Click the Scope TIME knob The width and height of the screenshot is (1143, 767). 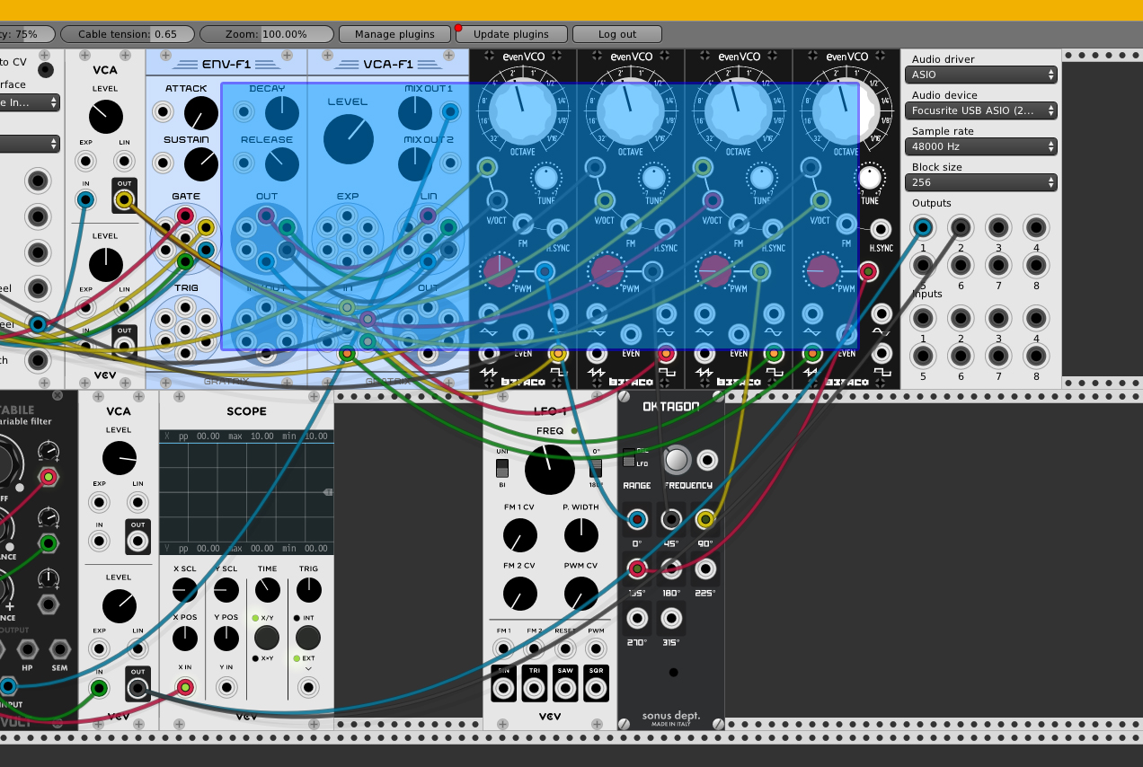click(267, 590)
